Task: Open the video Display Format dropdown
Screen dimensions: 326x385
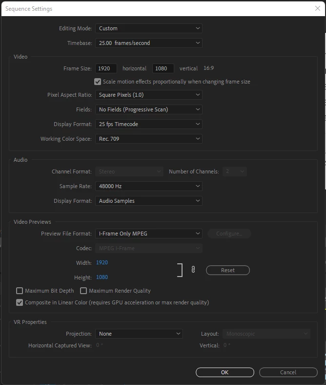Action: [149, 124]
